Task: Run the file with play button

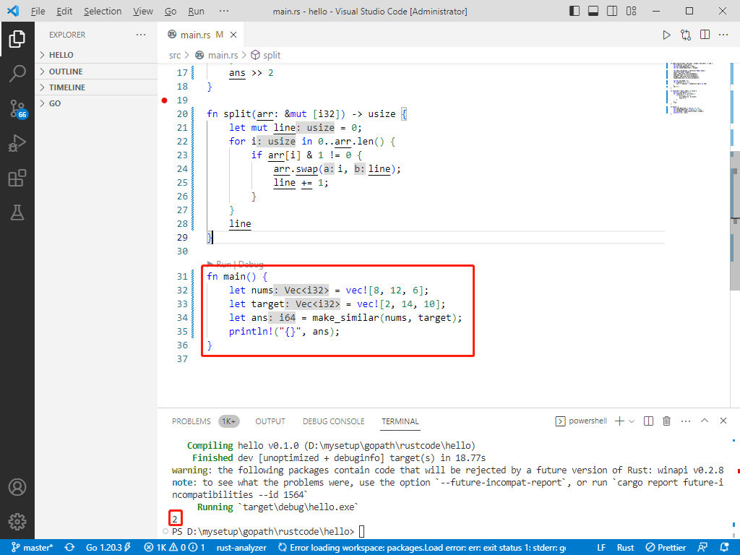Action: click(666, 35)
